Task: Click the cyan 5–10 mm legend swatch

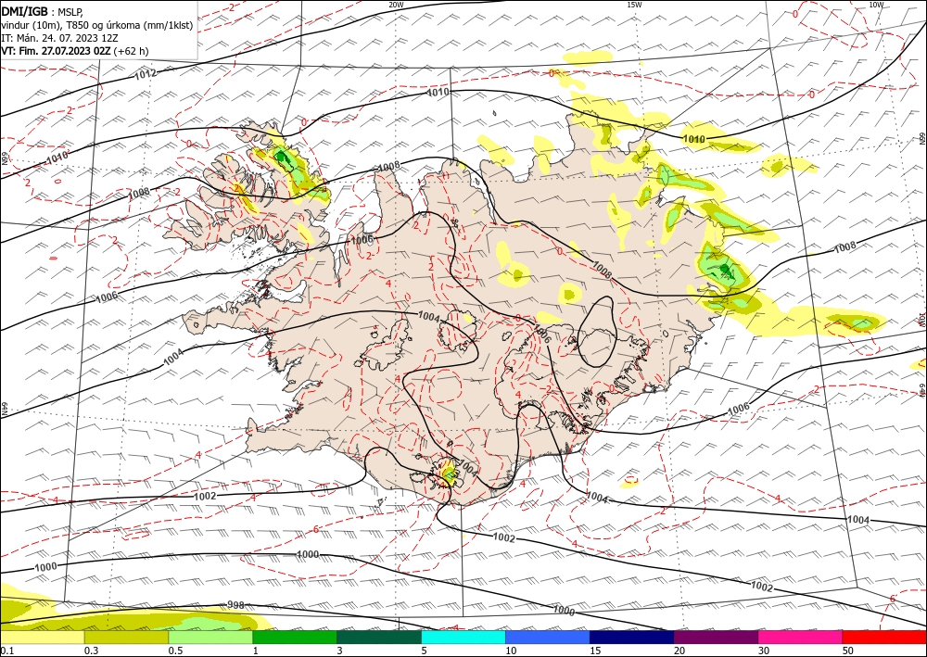Action: (463, 637)
